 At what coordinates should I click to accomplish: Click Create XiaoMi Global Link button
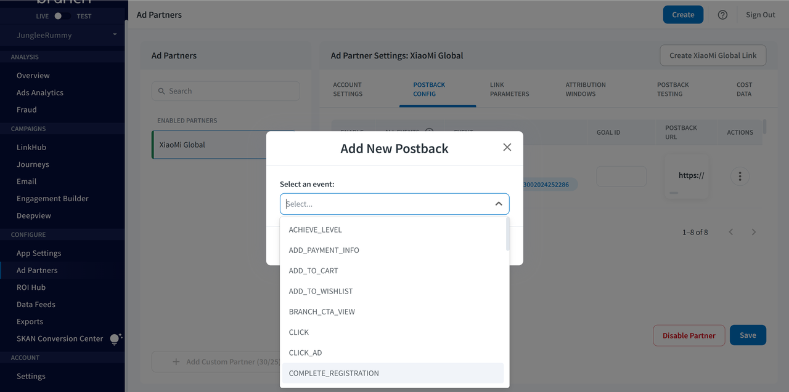[x=713, y=55]
